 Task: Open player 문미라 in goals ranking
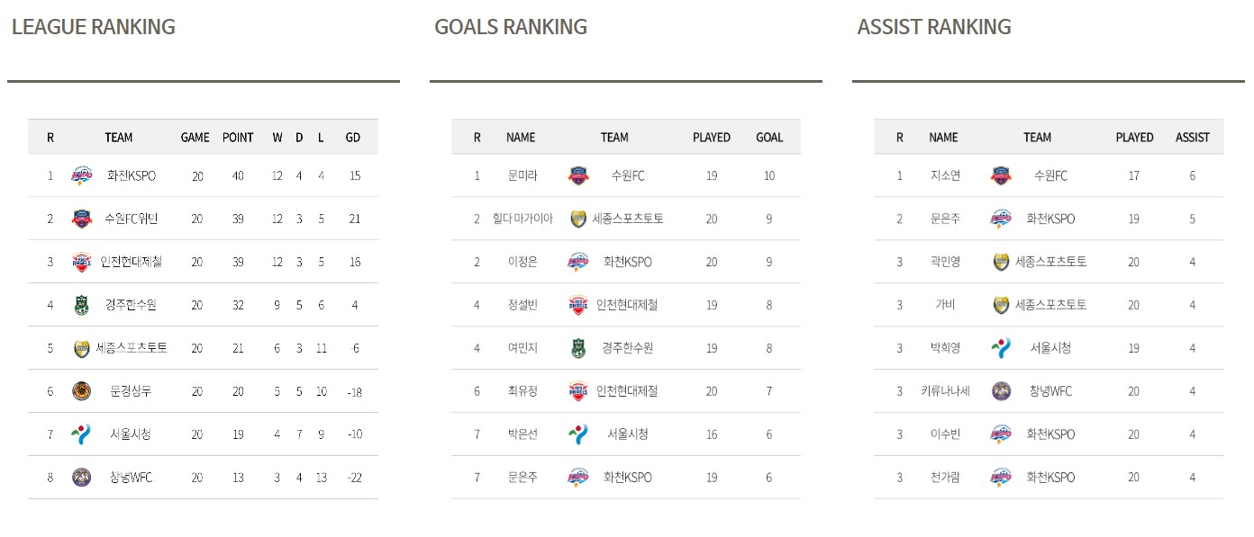pyautogui.click(x=522, y=176)
